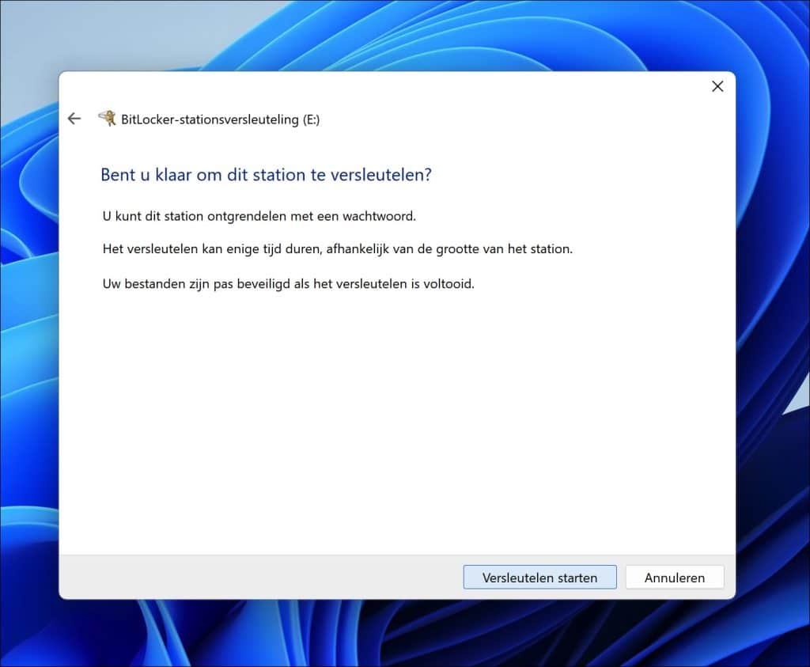Cancel the wizard with Annuleren

675,577
